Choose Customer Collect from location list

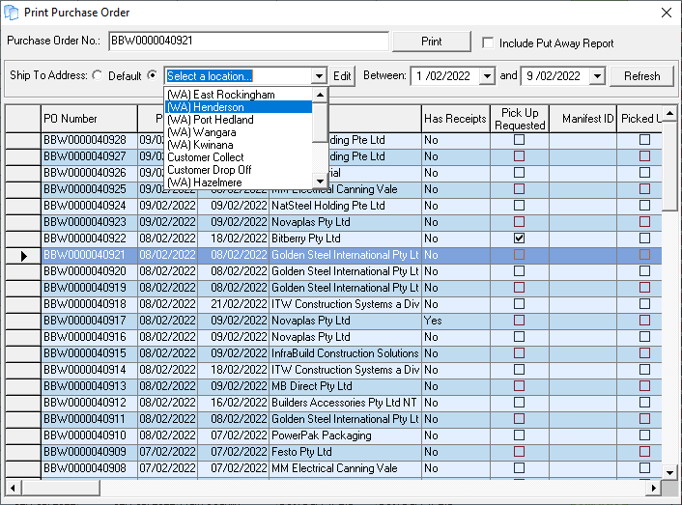239,157
